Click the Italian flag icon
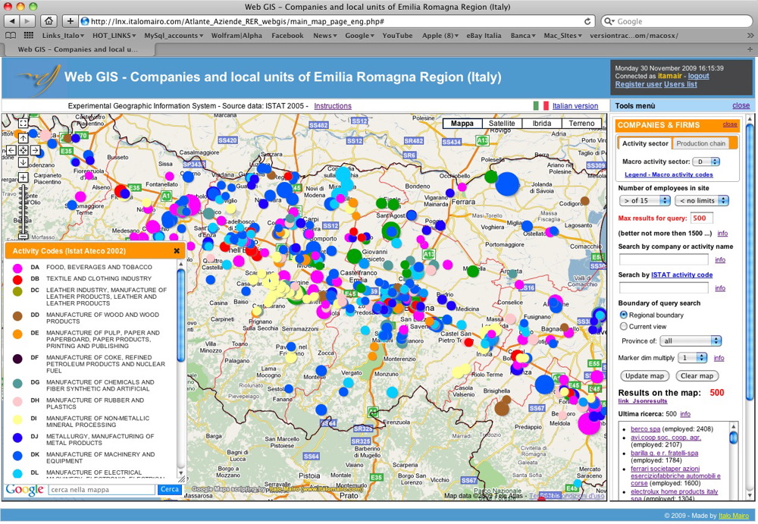The width and height of the screenshot is (758, 524). click(540, 106)
